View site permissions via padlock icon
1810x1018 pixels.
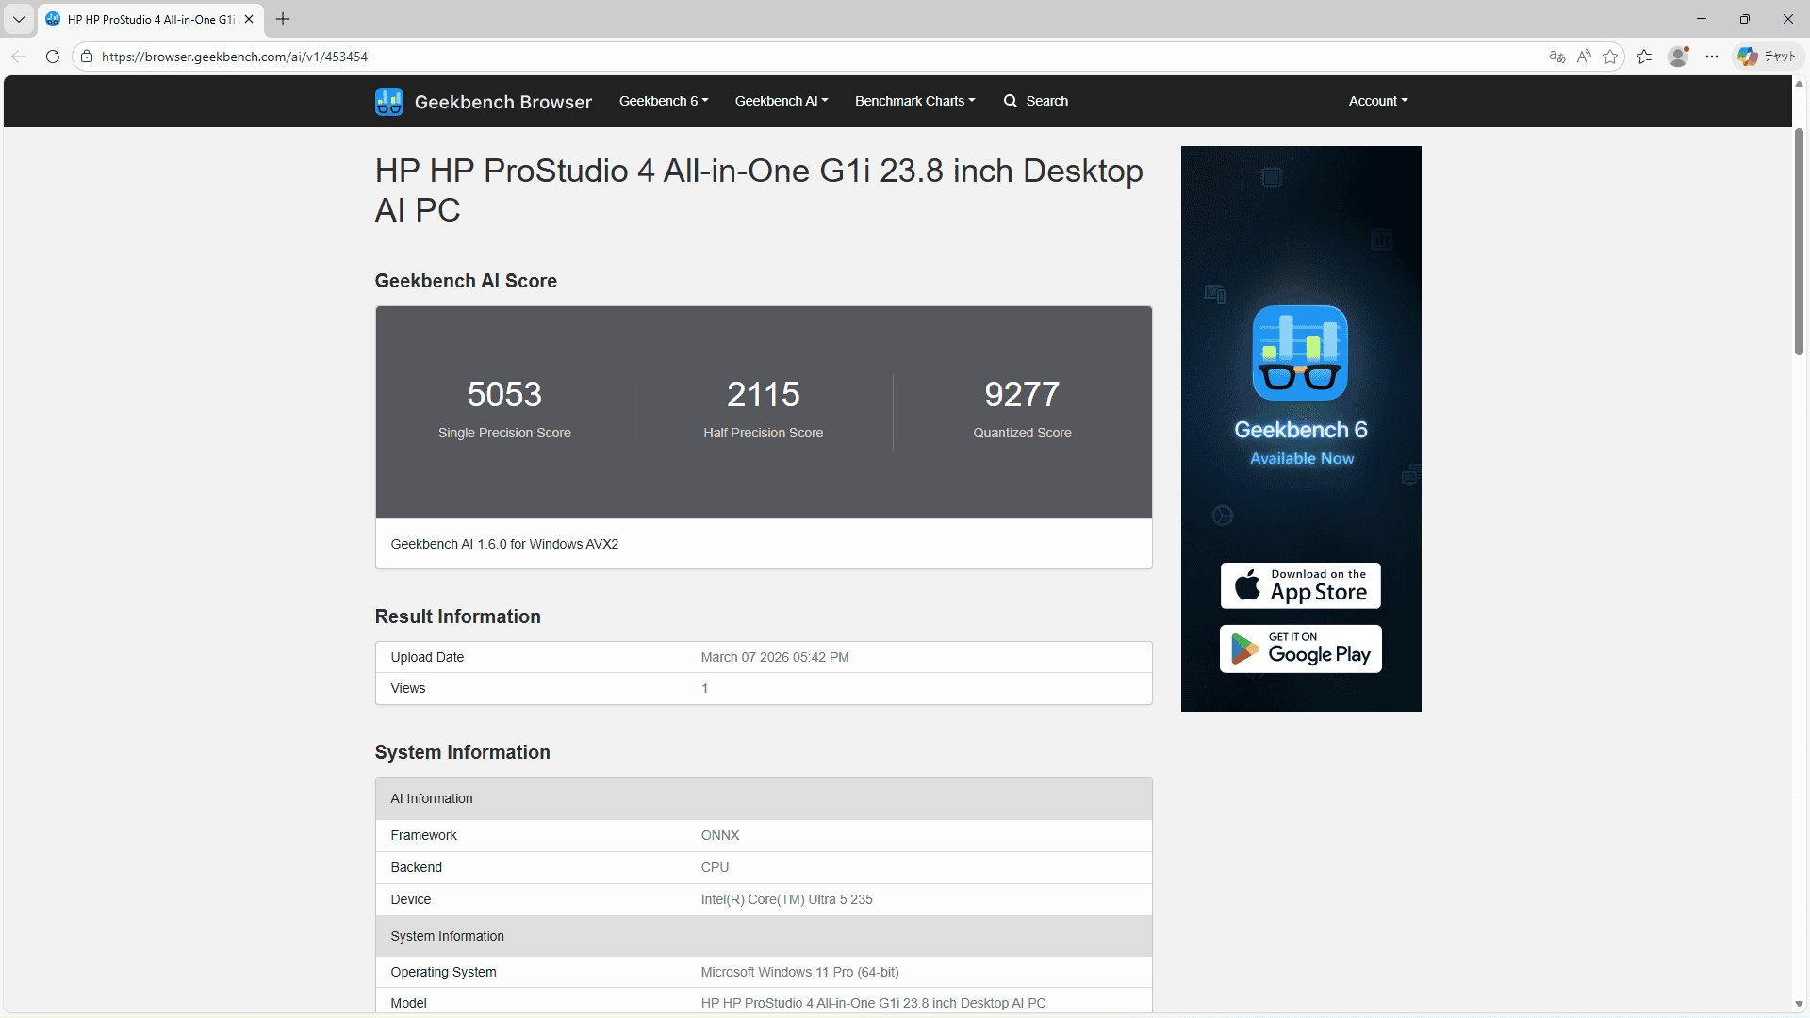86,57
